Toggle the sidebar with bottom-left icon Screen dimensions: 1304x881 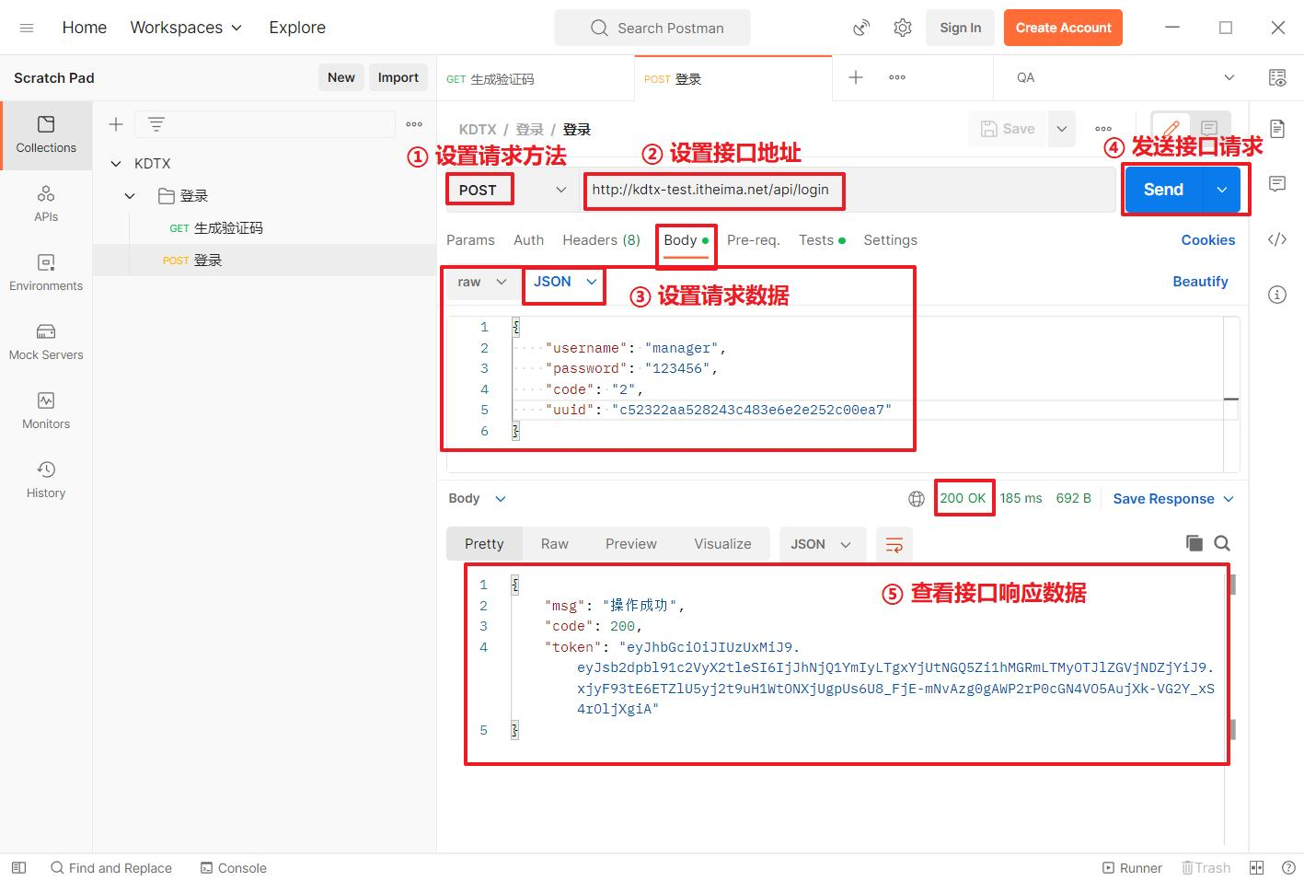click(x=18, y=868)
